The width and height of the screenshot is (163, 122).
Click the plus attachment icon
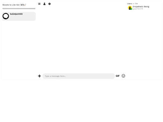(40, 76)
